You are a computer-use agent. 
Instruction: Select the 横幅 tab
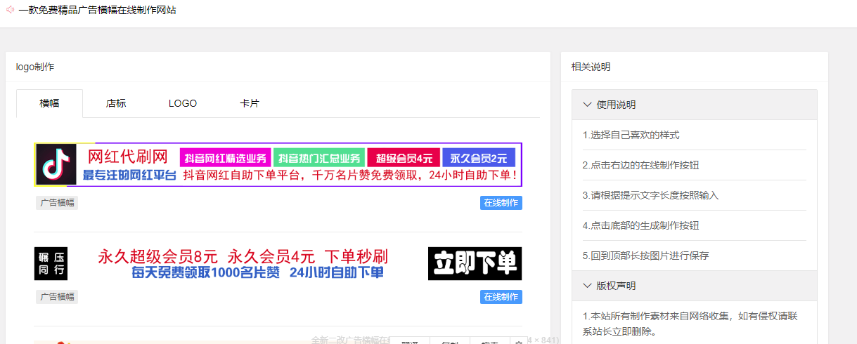(49, 103)
